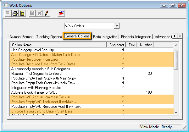Viewport: 189px width, 132px height.
Task: Click the Character column header
Action: [116, 45]
